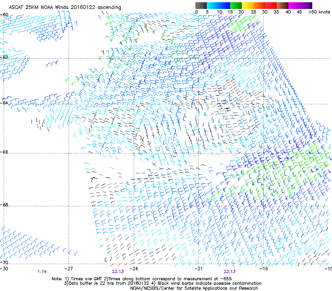
Task: Click the -62 latitude axis label
Action: coord(4,57)
